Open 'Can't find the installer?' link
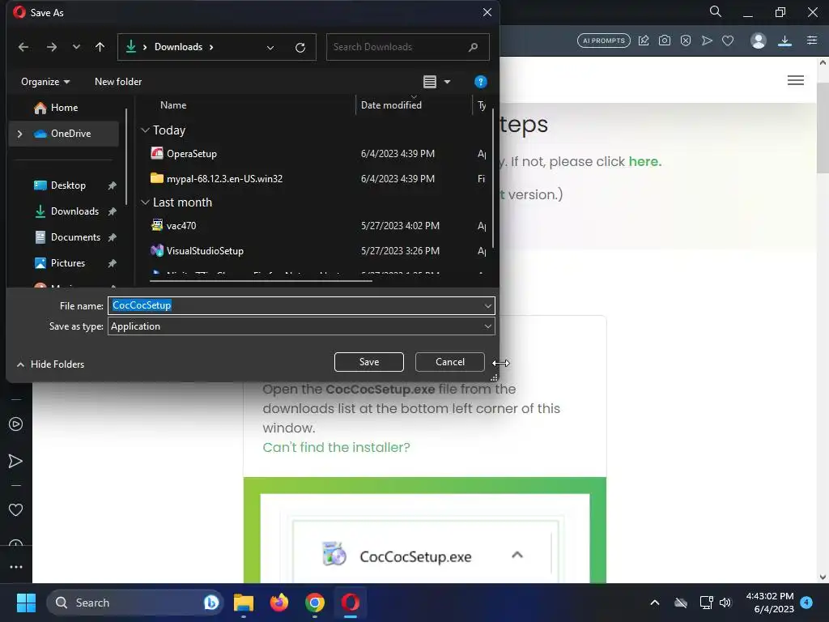Viewport: 829px width, 622px height. [x=336, y=447]
